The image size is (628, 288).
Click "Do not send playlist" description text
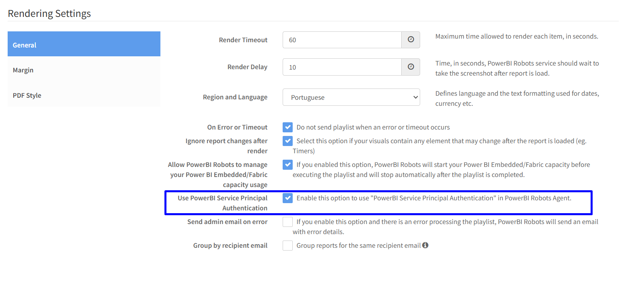(x=373, y=127)
